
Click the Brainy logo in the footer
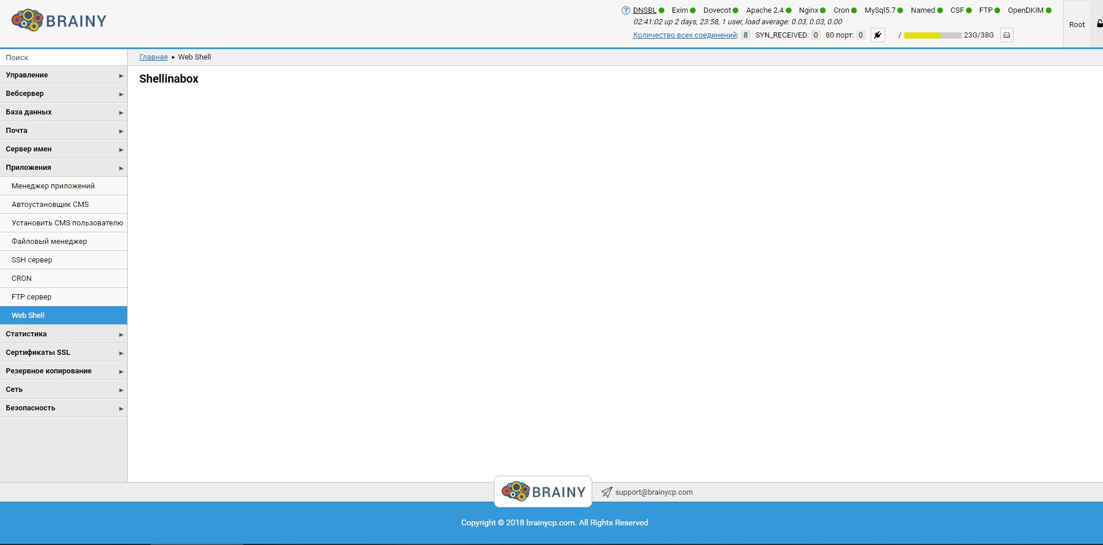pos(543,492)
